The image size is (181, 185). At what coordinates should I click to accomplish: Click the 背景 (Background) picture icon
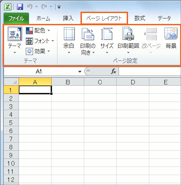[x=171, y=33]
